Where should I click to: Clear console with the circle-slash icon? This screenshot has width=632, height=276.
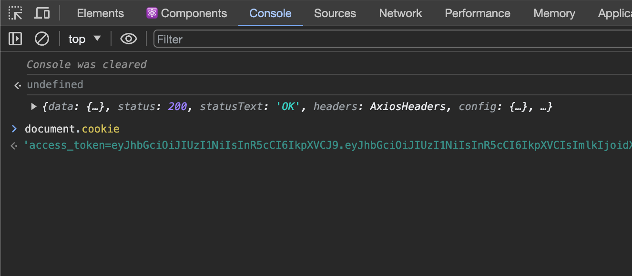pyautogui.click(x=42, y=39)
